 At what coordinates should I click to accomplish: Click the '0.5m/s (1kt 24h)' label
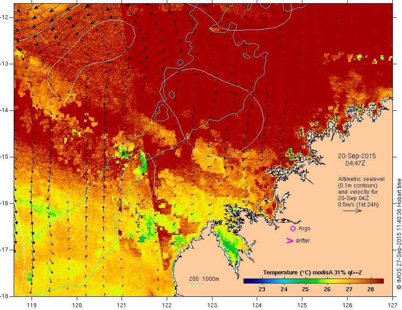coord(358,205)
